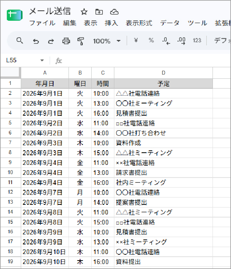Select the paint format tool
This screenshot has width=231, height=269.
[x=80, y=41]
